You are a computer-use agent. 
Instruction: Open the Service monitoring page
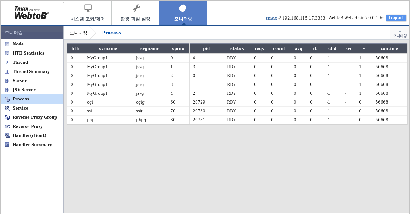(20, 108)
